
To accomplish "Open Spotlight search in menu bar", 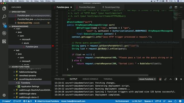I will click(175, 1).
